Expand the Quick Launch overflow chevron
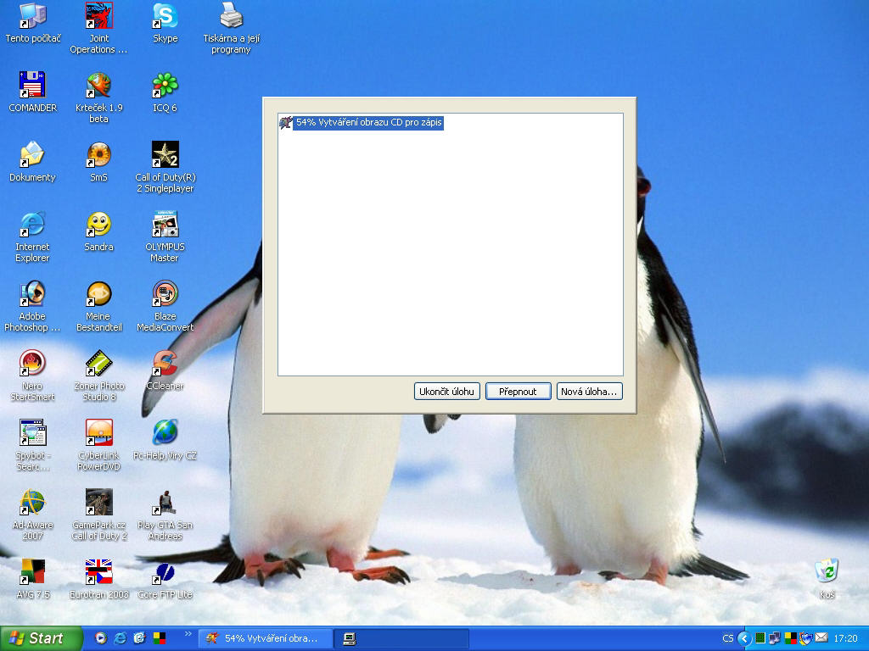869x651 pixels. [188, 634]
